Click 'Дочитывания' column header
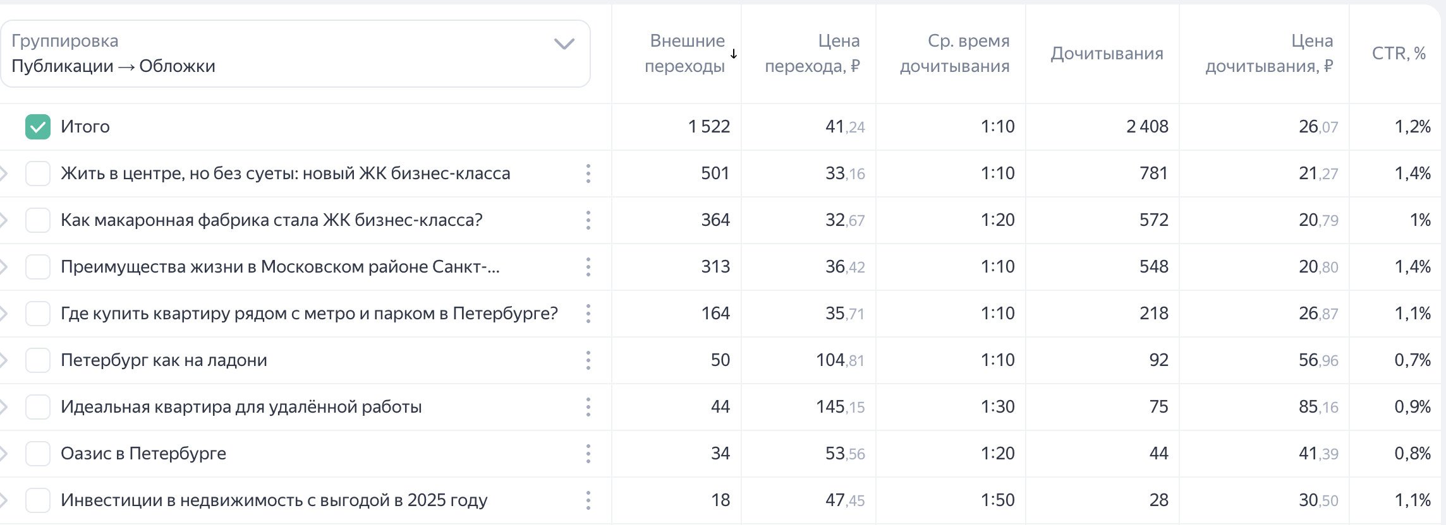This screenshot has height=525, width=1446. point(1106,54)
